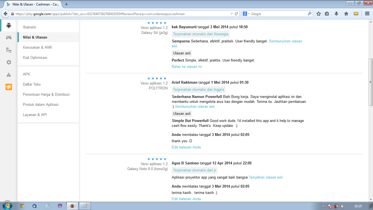Open All Applications via the Android icon
The height and width of the screenshot is (210, 373).
point(9,25)
